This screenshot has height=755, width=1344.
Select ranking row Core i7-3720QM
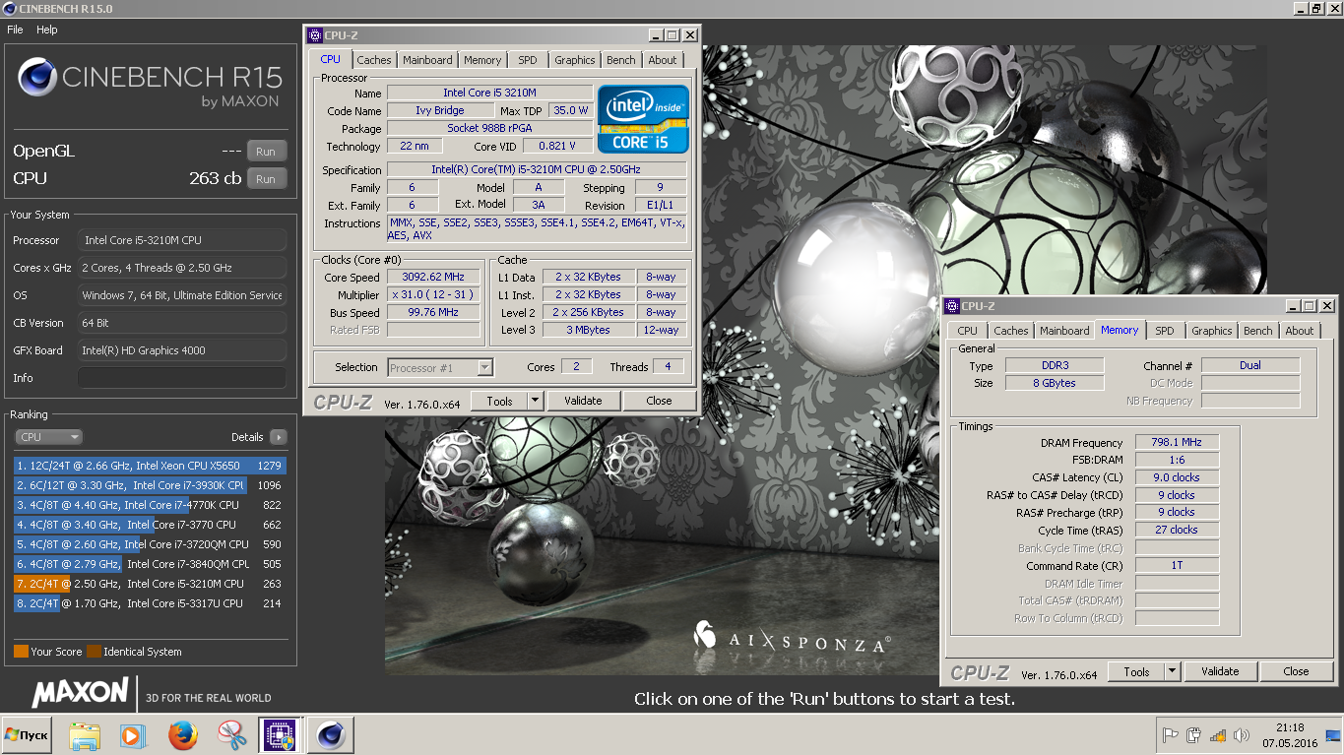(149, 544)
